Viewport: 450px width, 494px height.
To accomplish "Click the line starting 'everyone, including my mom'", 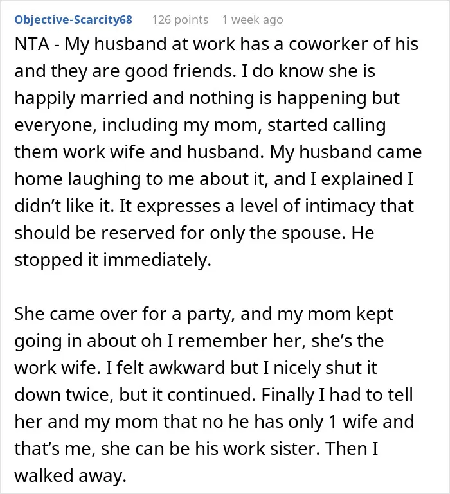I will pyautogui.click(x=200, y=125).
